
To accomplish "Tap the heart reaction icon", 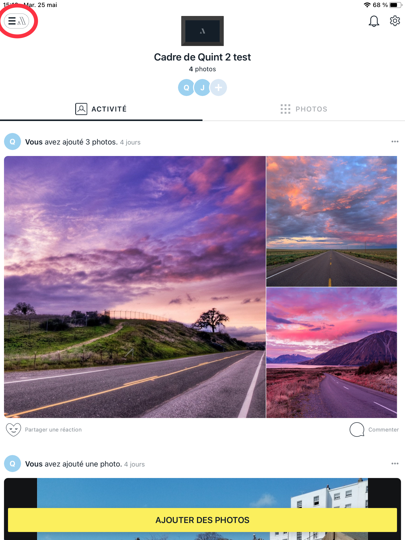I will tap(13, 429).
